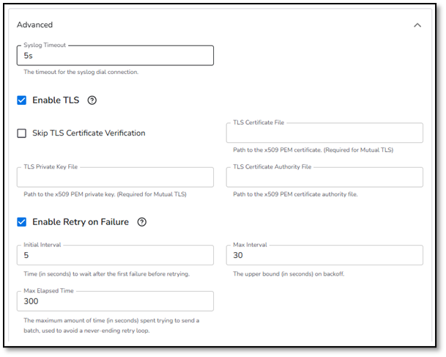Screen dimensions: 446x357
Task: Click the Enable Retry on Failure label
Action: [x=81, y=222]
